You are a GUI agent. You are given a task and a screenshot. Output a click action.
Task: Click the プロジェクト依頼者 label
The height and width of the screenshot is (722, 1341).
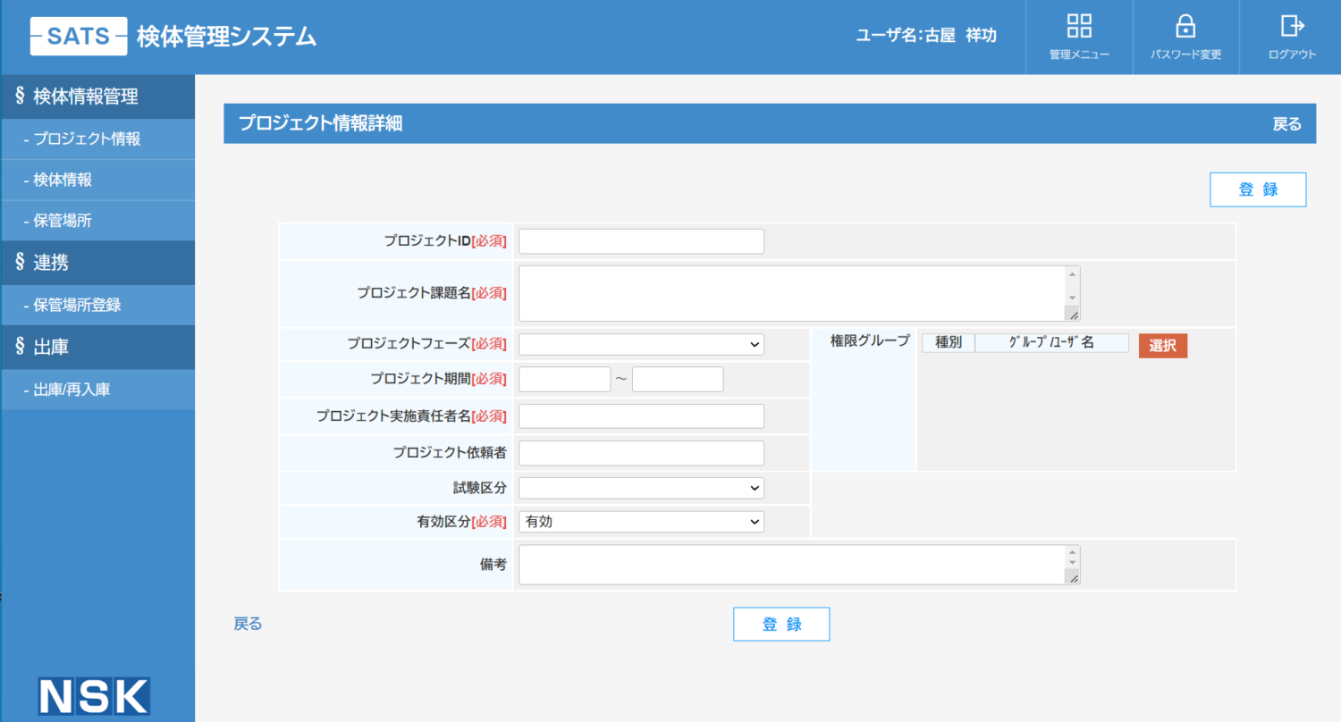pos(450,453)
